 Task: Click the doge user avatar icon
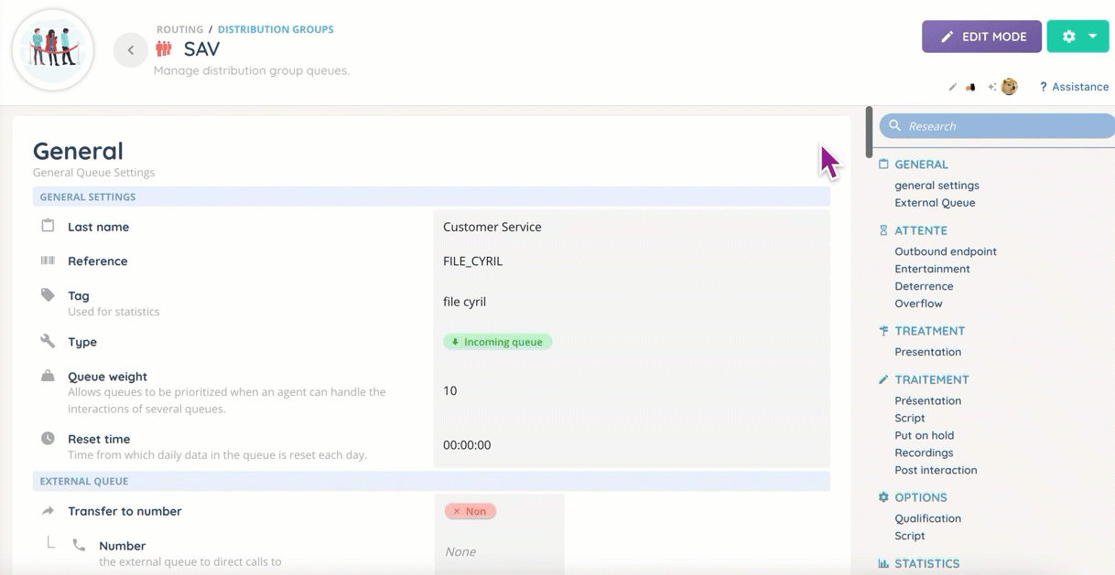point(1010,87)
